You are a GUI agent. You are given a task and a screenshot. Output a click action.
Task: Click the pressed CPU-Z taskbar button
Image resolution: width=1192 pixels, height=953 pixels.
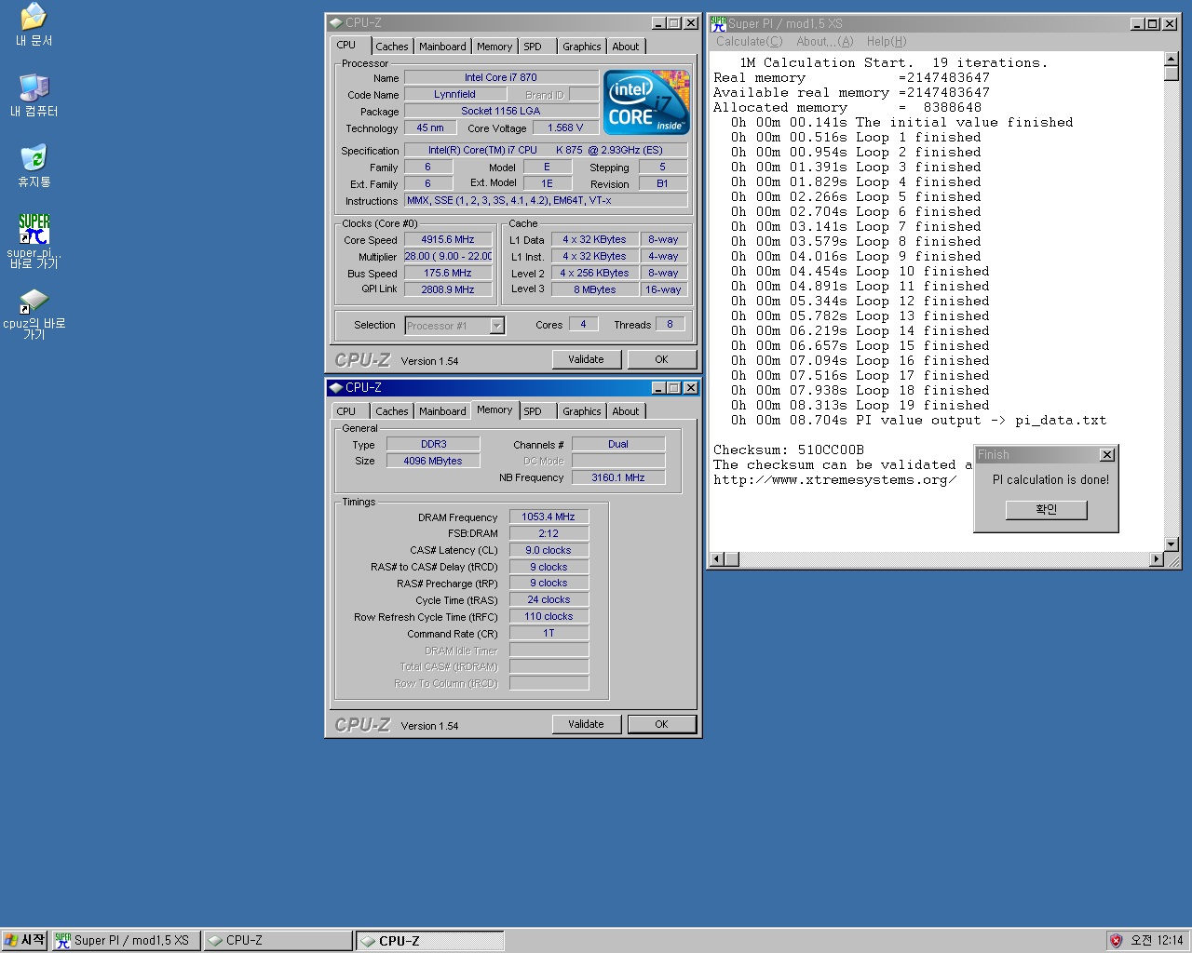(430, 940)
